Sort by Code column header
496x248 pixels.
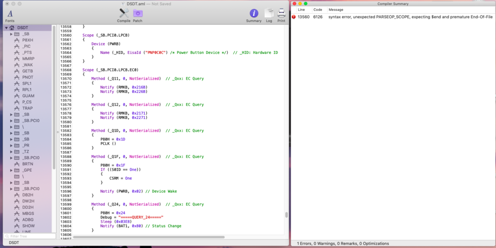point(317,9)
